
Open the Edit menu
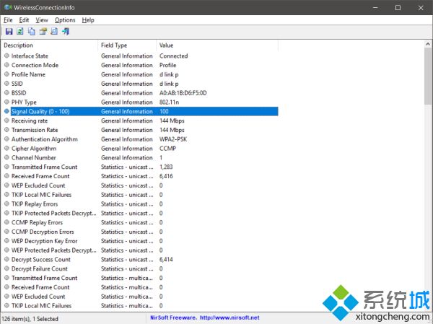point(24,20)
